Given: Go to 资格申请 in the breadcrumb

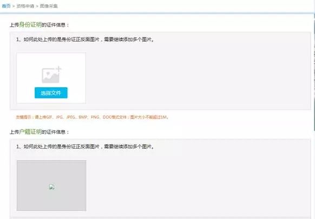Looking at the screenshot, I should click(25, 6).
